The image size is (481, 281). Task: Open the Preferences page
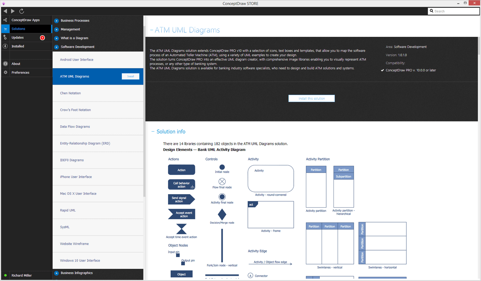click(x=21, y=72)
